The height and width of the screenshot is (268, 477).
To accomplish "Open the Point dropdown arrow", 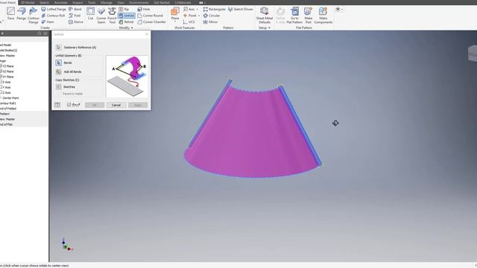I will (x=199, y=16).
